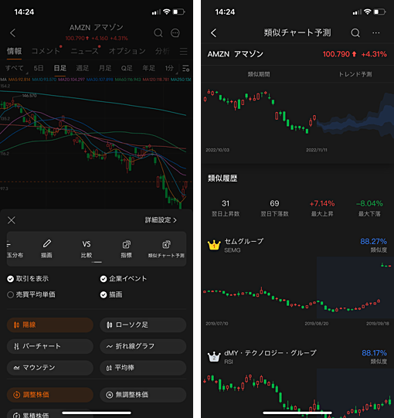Open the dMY・テクノロジー・グループ similar chart
Screen dimensions: 394x418
pos(297,382)
